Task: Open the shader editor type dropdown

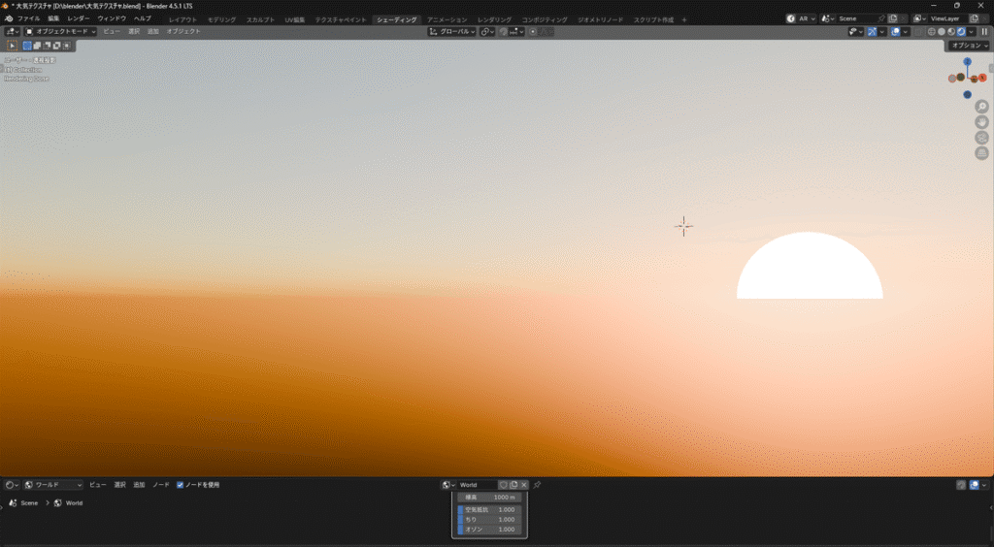Action: click(12, 485)
